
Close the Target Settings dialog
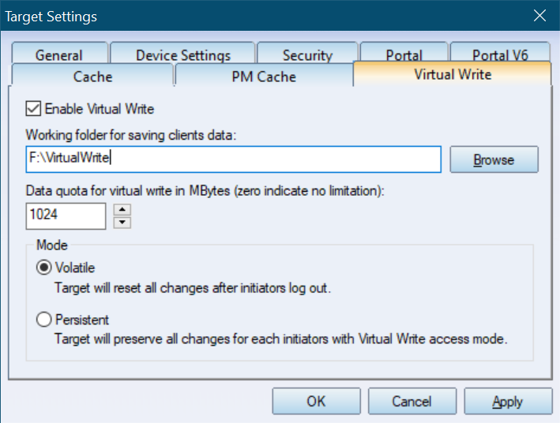[539, 15]
